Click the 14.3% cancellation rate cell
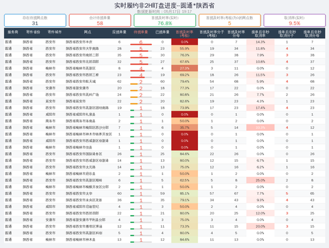 click(x=261, y=42)
